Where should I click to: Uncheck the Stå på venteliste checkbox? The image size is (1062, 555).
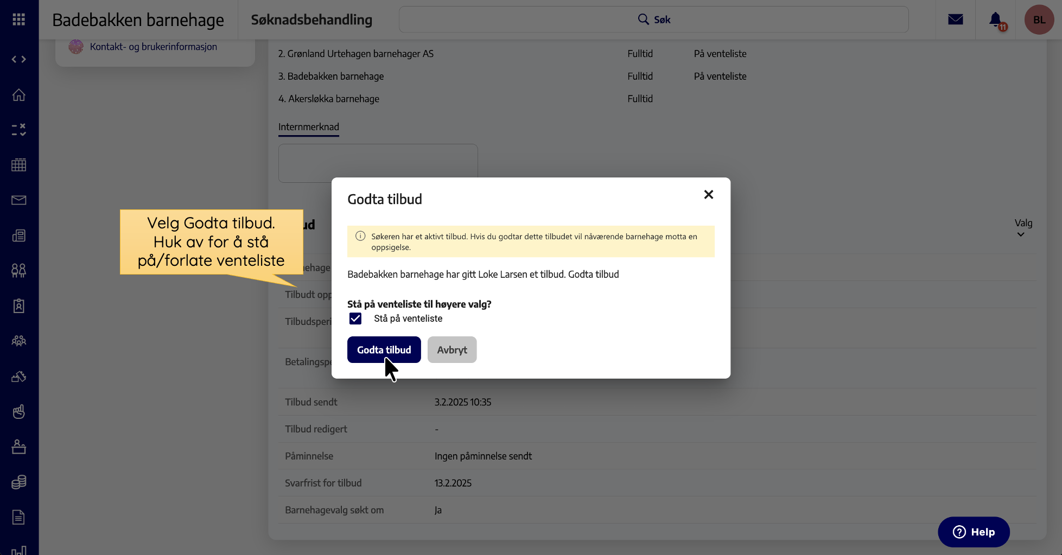coord(355,318)
